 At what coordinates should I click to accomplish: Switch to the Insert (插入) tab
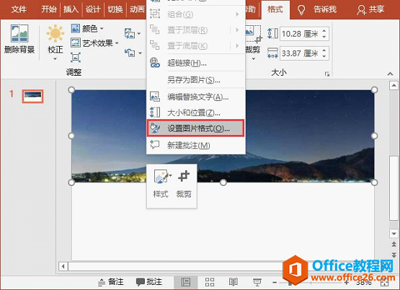(71, 9)
